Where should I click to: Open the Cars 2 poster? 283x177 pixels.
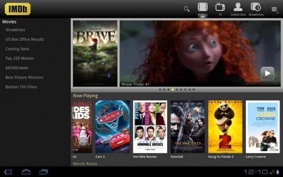tap(112, 127)
